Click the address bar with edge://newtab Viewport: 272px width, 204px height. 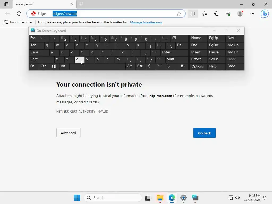tap(106, 14)
